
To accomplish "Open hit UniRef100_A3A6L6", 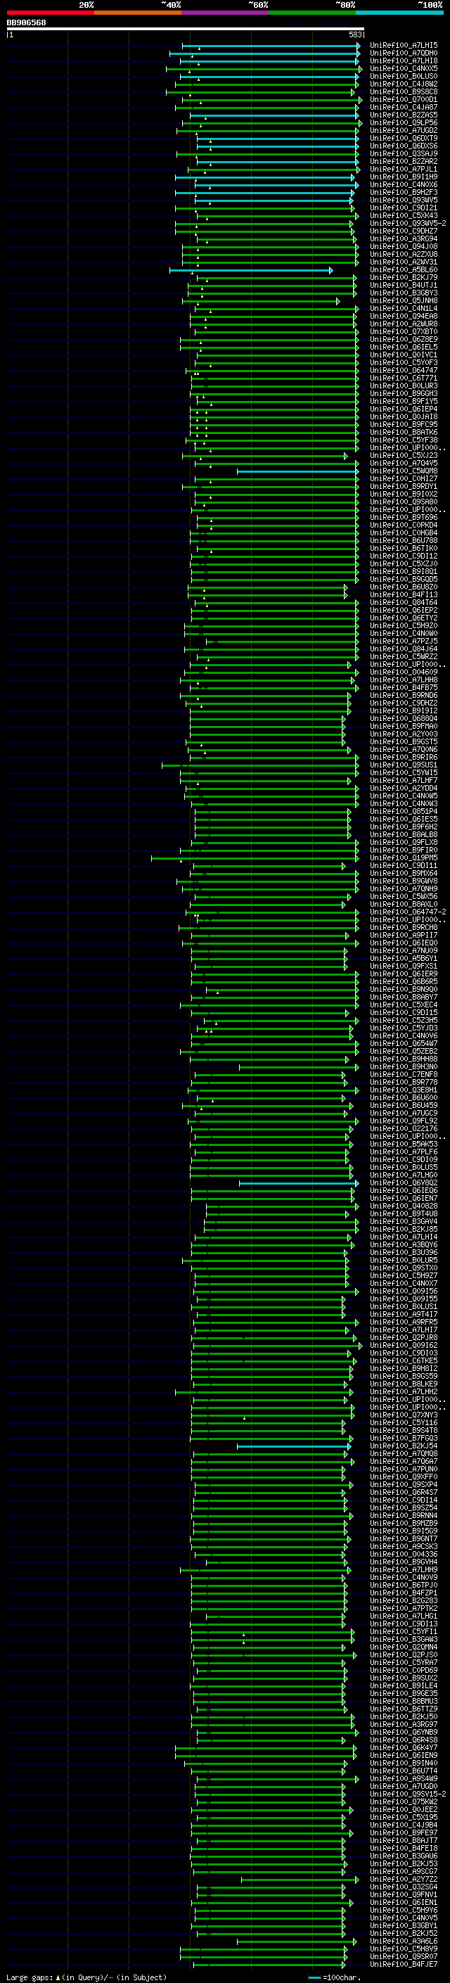I will pos(404,1941).
